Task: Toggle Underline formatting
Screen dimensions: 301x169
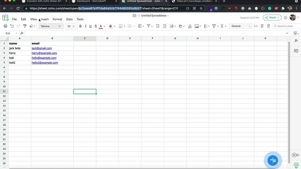Action: pyautogui.click(x=90, y=26)
